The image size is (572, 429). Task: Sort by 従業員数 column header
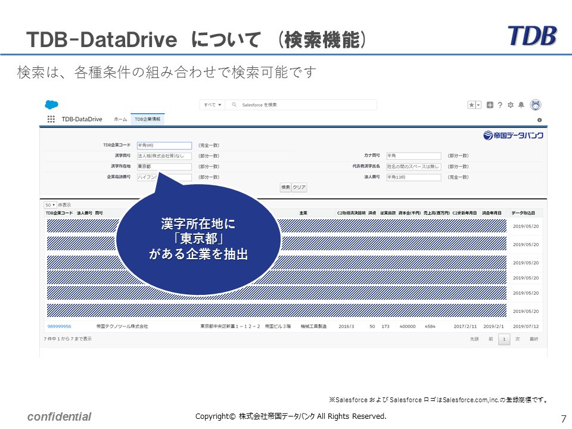[388, 213]
